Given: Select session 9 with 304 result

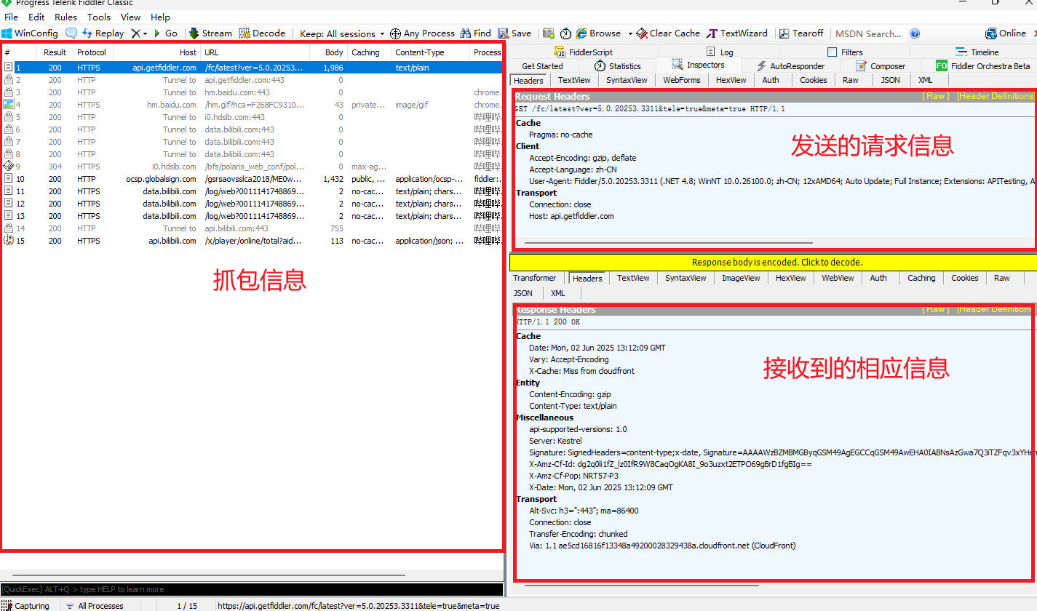Looking at the screenshot, I should (251, 167).
